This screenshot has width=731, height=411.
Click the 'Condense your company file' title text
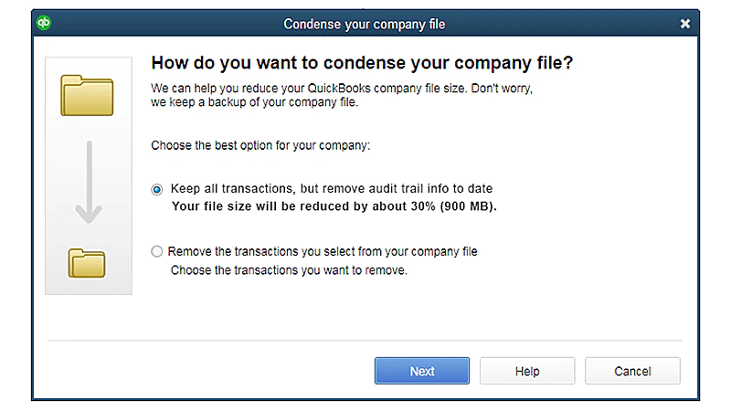[x=365, y=24]
